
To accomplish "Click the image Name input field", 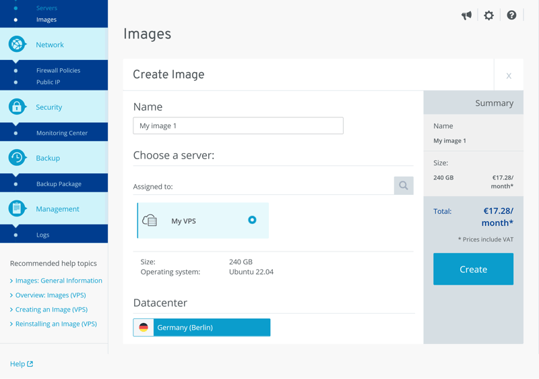I will click(x=238, y=126).
